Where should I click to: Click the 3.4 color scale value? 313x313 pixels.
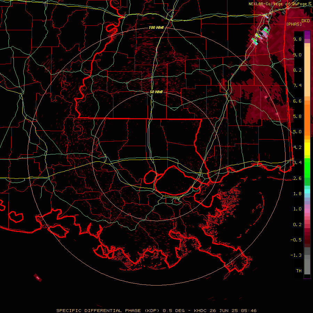tap(297, 163)
